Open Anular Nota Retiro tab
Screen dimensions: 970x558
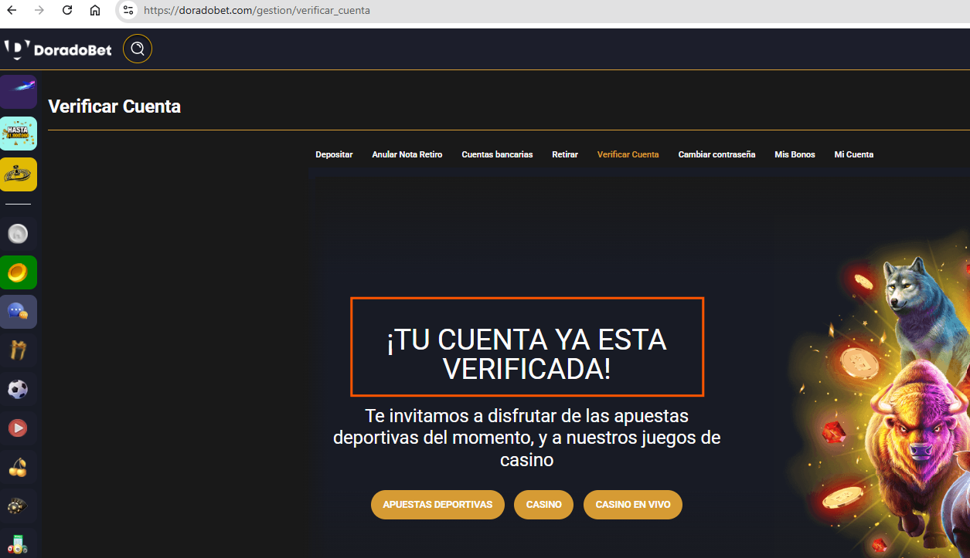[x=407, y=154]
